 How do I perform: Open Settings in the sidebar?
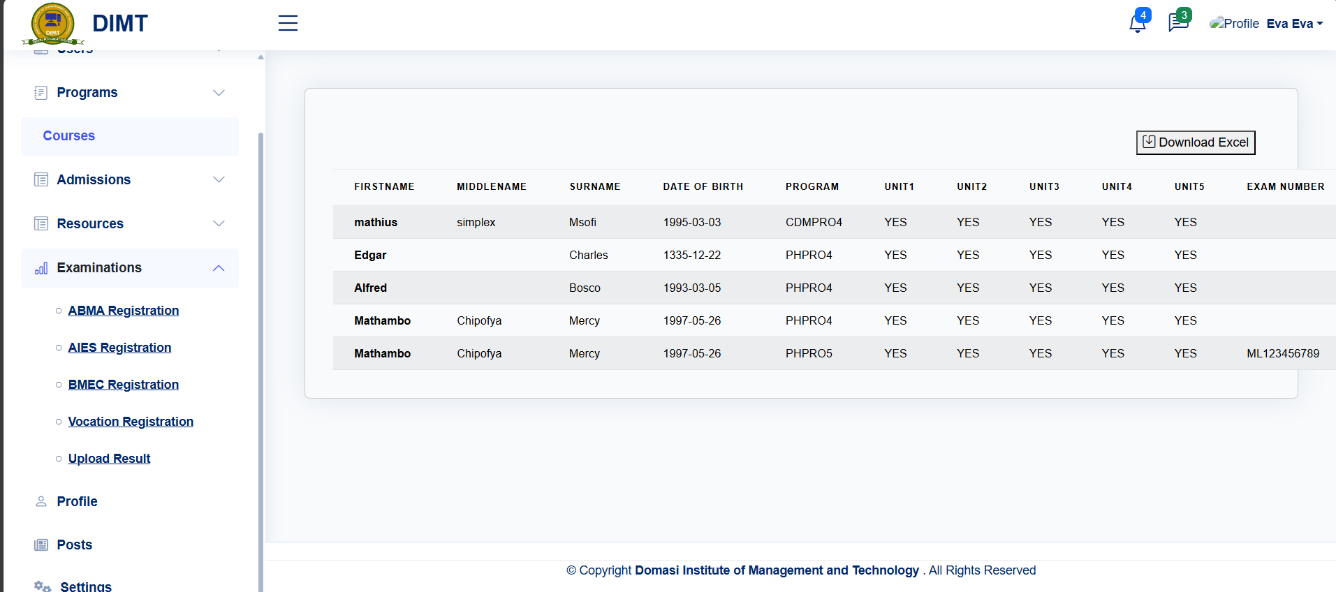point(86,586)
